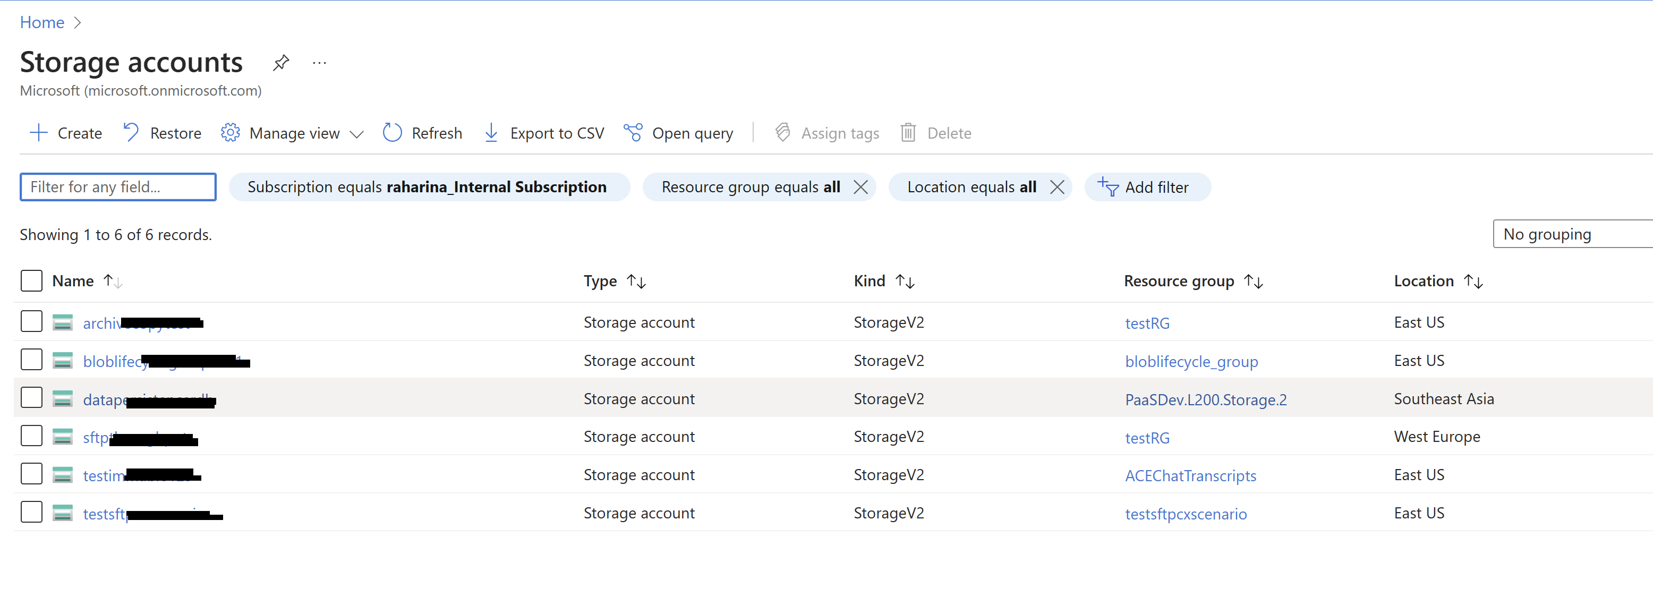Click the Create plus icon
The width and height of the screenshot is (1653, 605).
tap(38, 133)
